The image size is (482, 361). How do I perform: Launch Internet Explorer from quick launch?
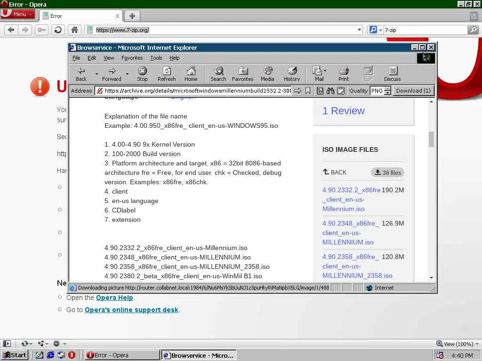point(50,355)
